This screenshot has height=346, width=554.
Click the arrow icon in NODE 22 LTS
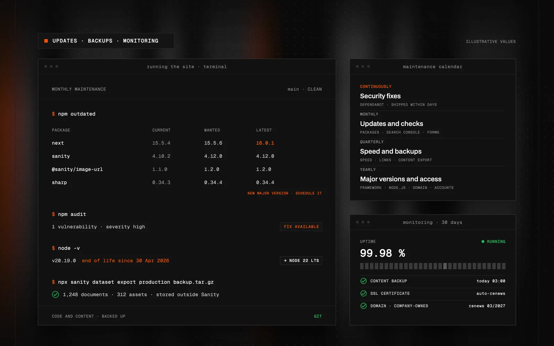click(285, 261)
